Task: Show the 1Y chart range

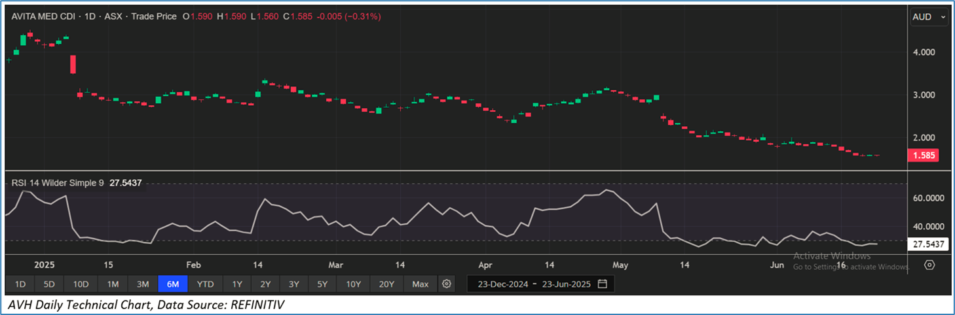Action: tap(237, 284)
